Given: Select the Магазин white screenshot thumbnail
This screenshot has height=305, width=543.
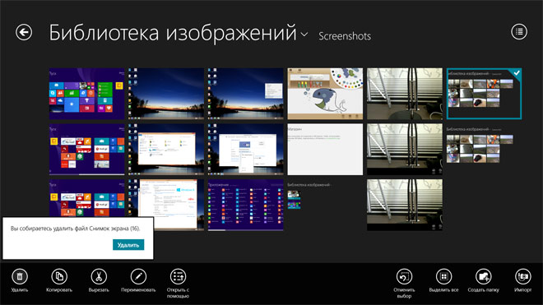Looking at the screenshot, I should click(325, 149).
